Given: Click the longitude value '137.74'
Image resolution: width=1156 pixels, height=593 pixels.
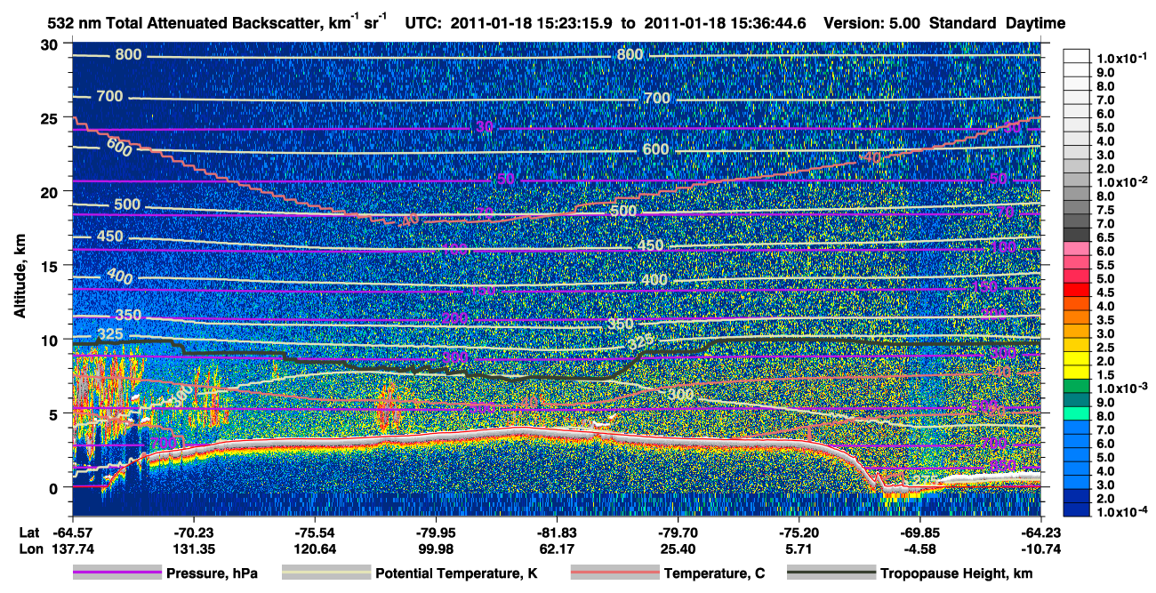Looking at the screenshot, I should pos(73,548).
